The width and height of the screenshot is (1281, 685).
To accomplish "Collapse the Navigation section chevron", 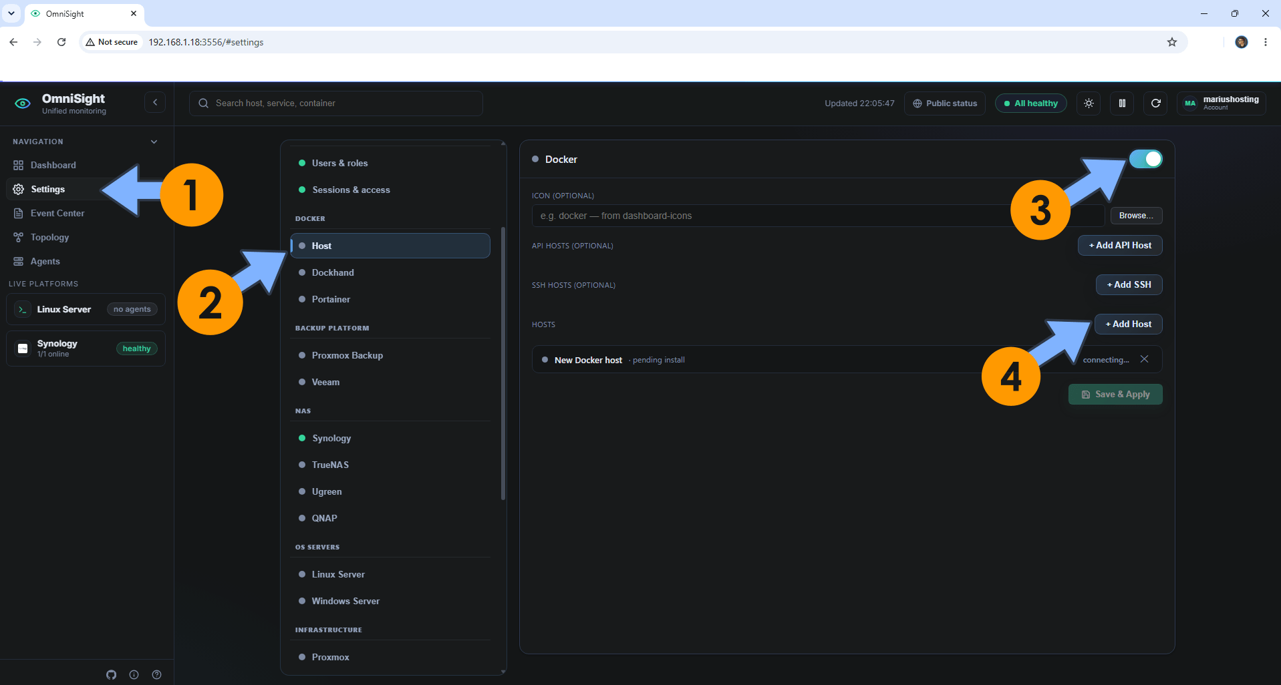I will coord(154,142).
